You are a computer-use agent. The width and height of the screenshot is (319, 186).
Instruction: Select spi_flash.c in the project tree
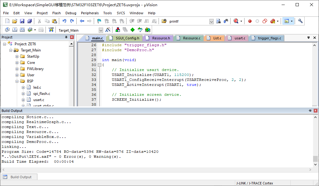(41, 94)
